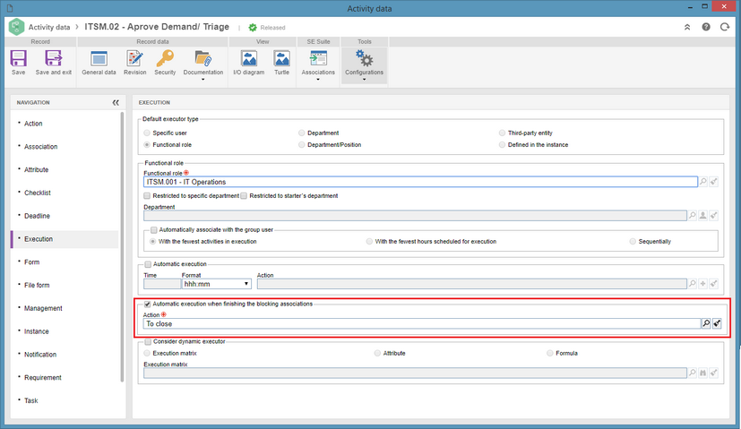This screenshot has height=429, width=741.
Task: Go to Execution in navigation
Action: point(39,239)
